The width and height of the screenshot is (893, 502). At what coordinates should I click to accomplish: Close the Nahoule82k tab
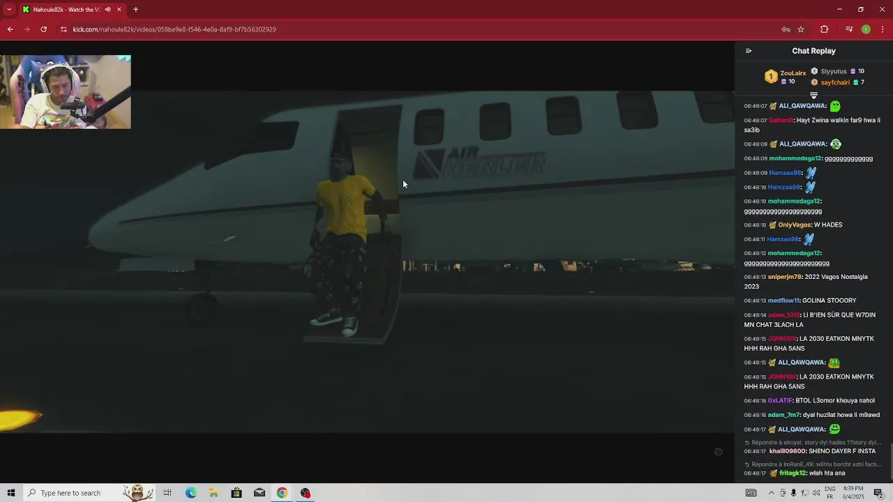point(119,10)
